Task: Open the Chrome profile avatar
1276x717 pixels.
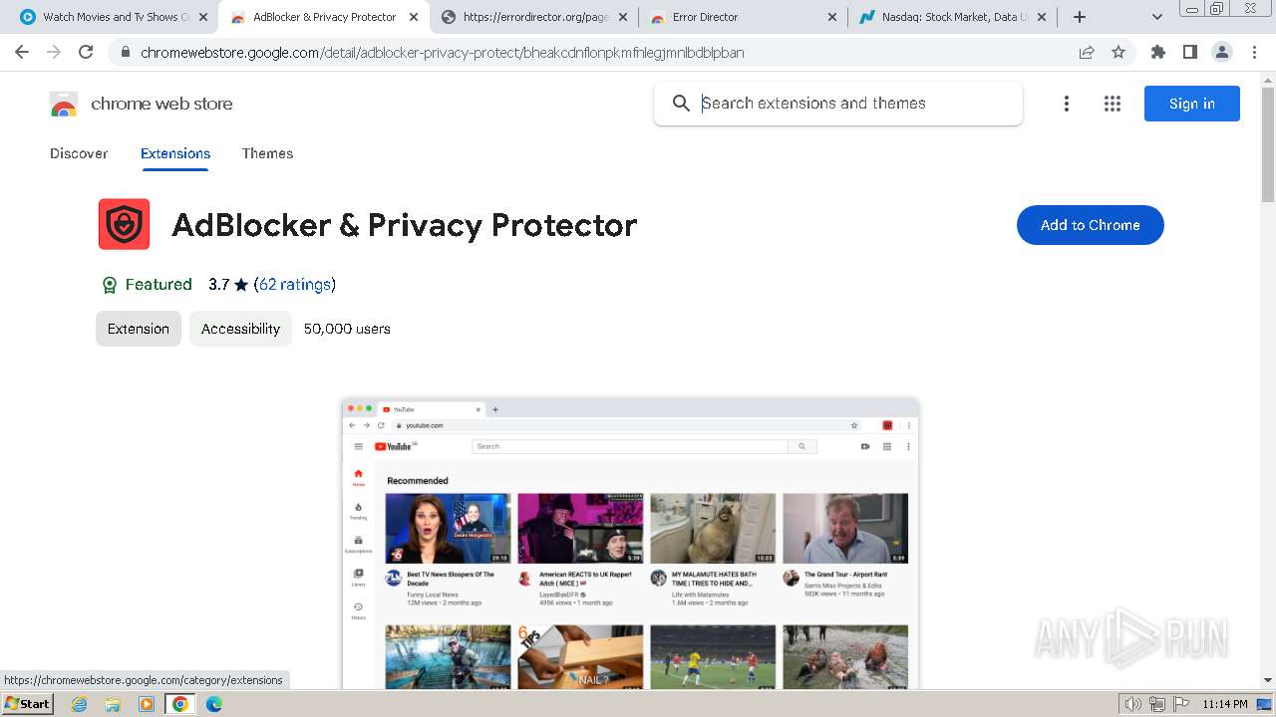Action: [x=1221, y=52]
